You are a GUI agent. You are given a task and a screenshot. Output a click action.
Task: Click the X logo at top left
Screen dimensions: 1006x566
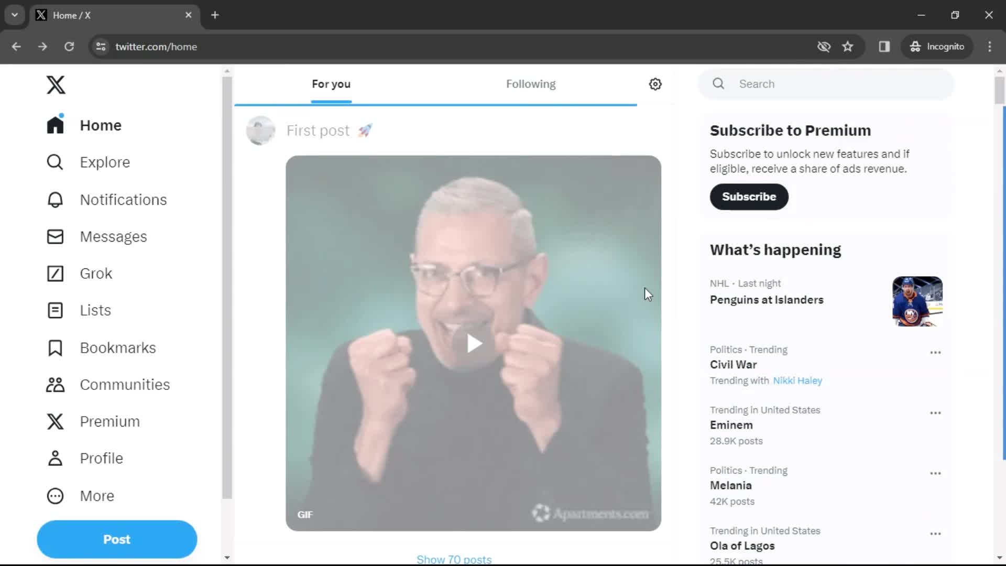click(55, 84)
